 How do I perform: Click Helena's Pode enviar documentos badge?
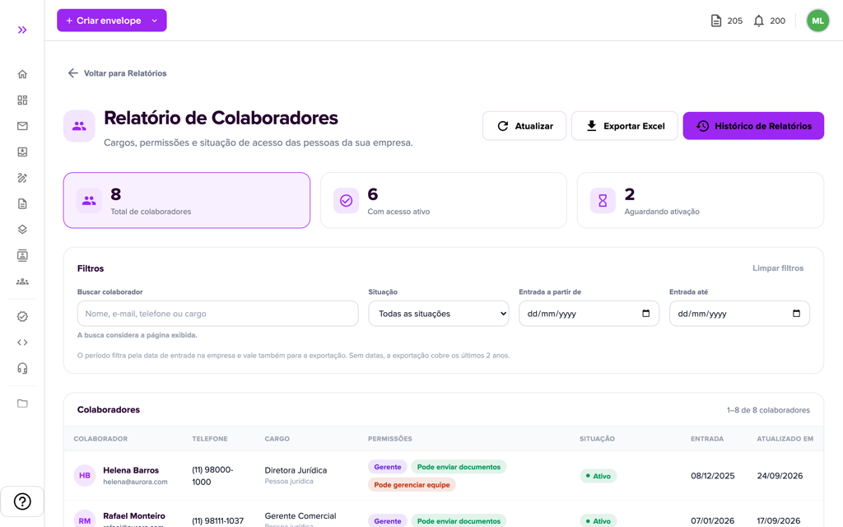pyautogui.click(x=459, y=467)
